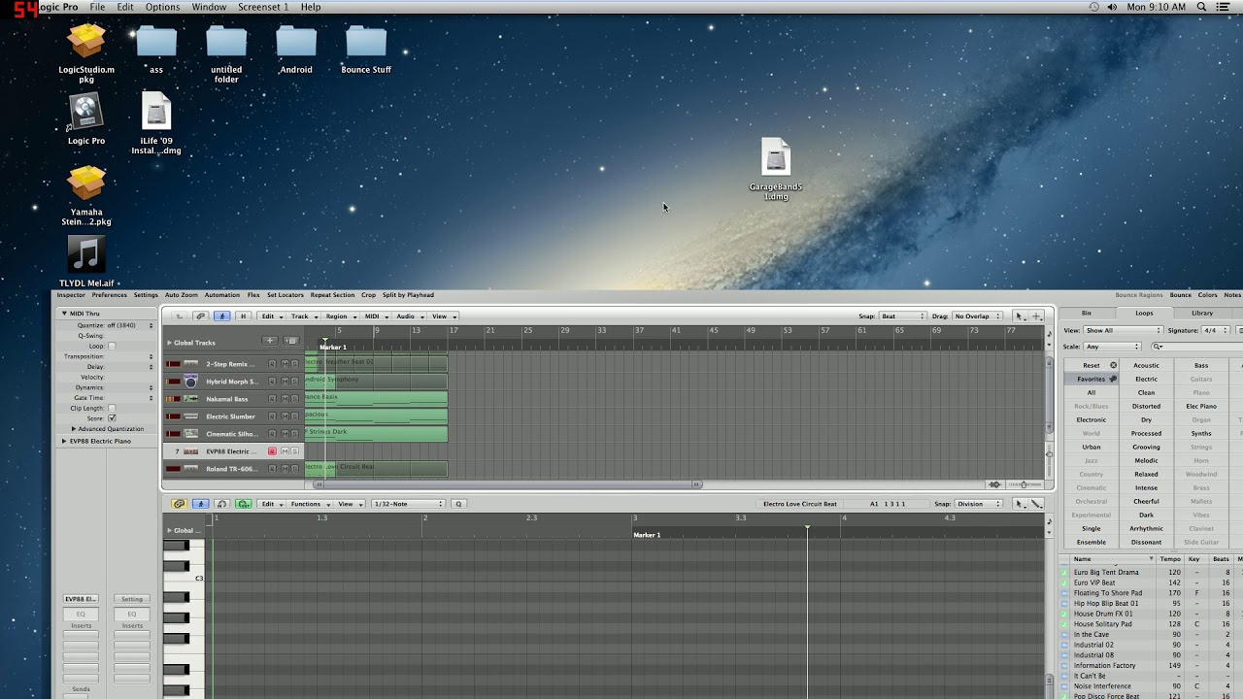Toggle the MIDI Out headphone icon in Piano Roll

point(221,504)
